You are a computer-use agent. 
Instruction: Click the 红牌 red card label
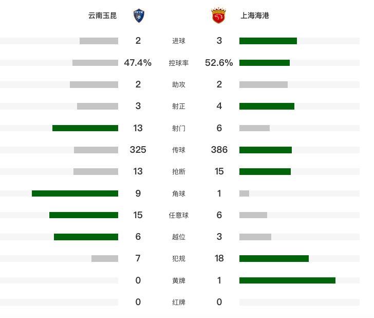(x=179, y=302)
